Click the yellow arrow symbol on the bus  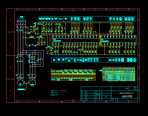tap(96, 32)
